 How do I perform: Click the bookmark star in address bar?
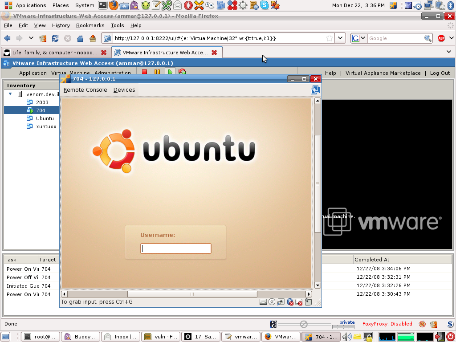coord(329,38)
